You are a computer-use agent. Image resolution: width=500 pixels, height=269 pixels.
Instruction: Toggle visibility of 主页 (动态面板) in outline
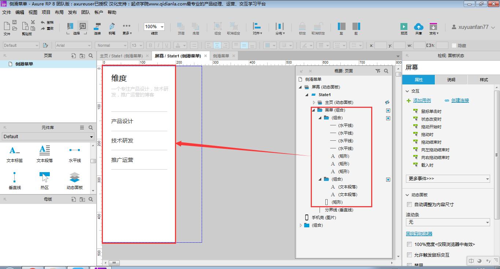[x=387, y=102]
